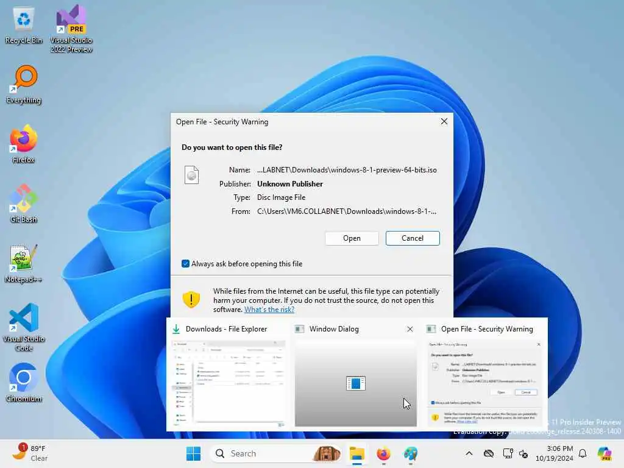Uncheck Always ask before opening this file

[185, 263]
